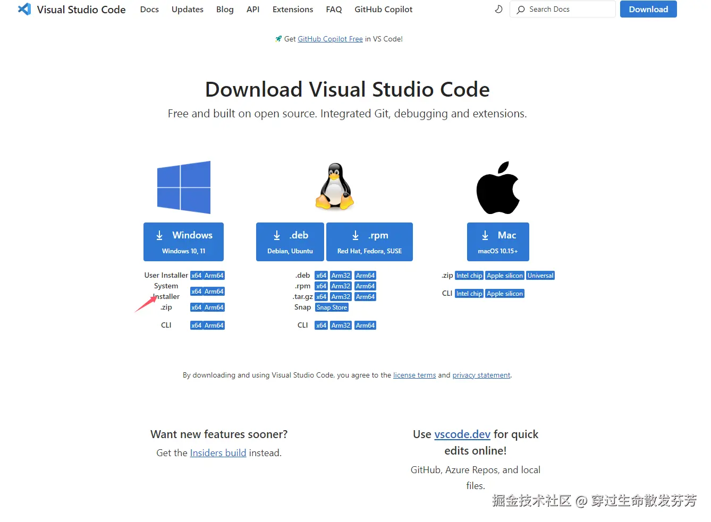This screenshot has width=711, height=522.
Task: Open the Extensions menu item
Action: [x=293, y=10]
